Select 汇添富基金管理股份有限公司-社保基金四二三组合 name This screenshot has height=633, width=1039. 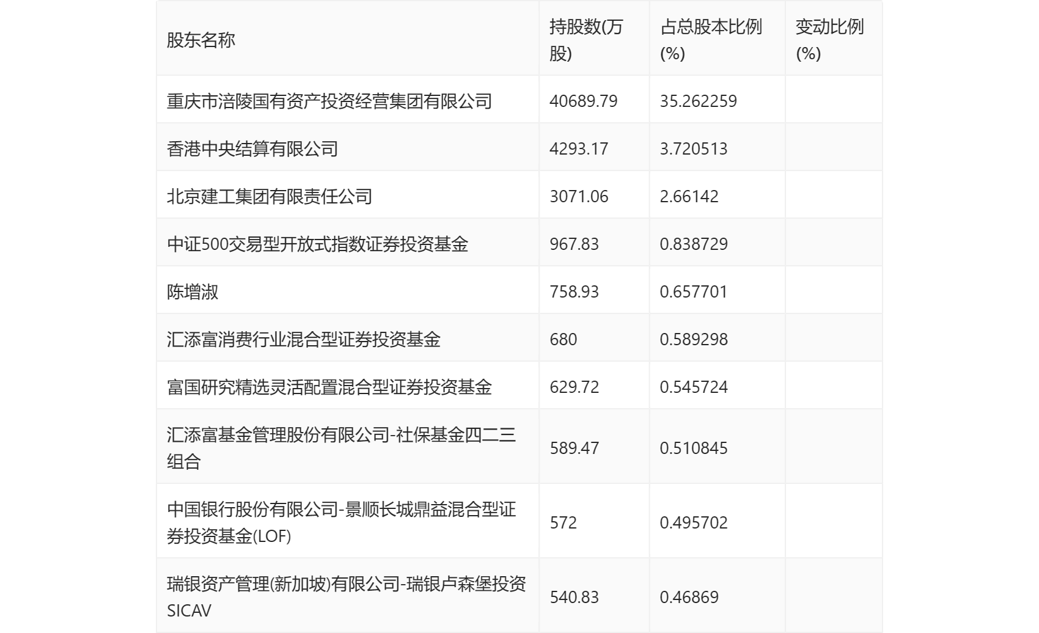(342, 448)
